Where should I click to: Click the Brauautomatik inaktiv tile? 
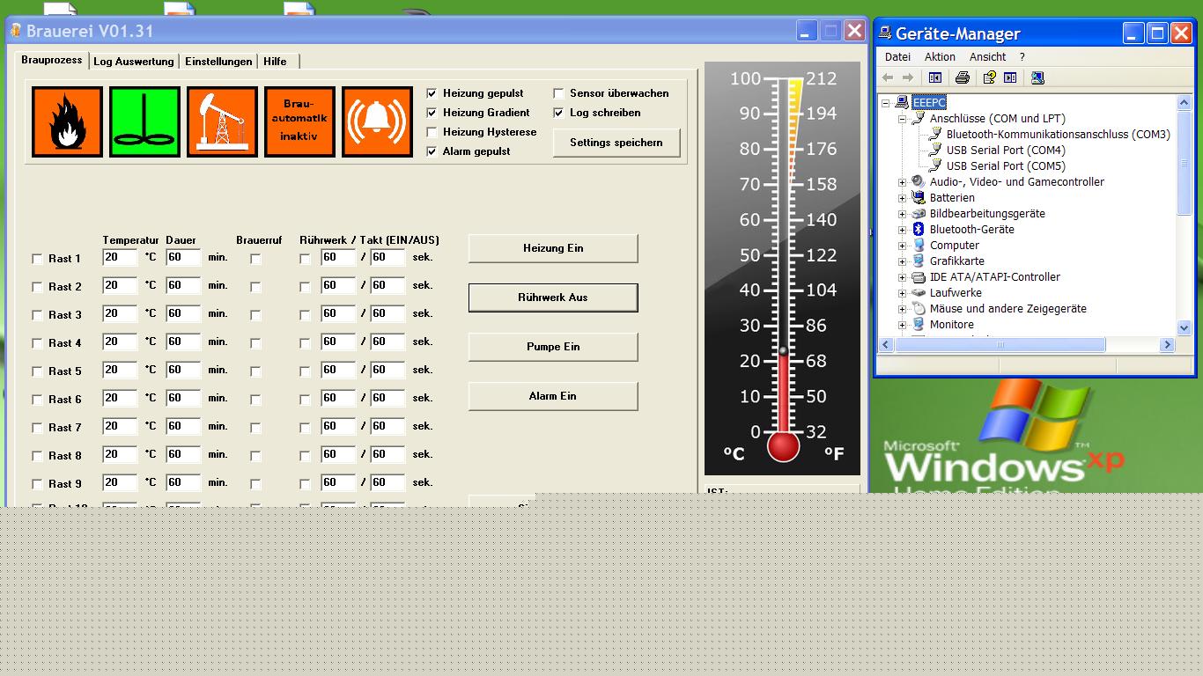[x=299, y=121]
